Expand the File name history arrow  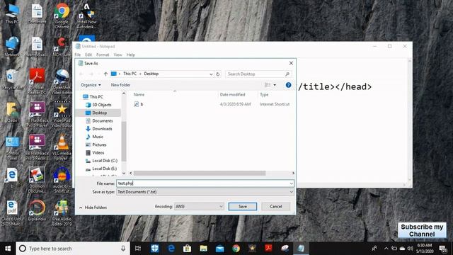[x=291, y=183]
